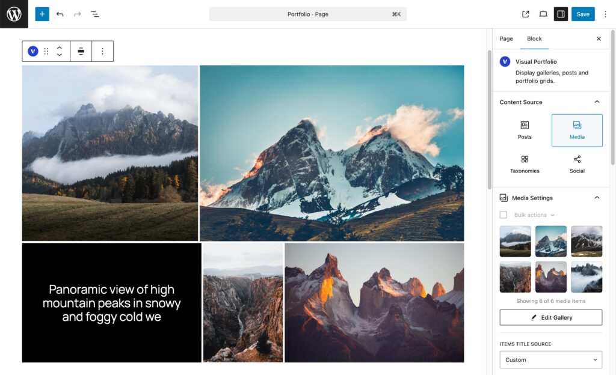Click the block drag handle icon
This screenshot has width=616, height=375.
[46, 51]
